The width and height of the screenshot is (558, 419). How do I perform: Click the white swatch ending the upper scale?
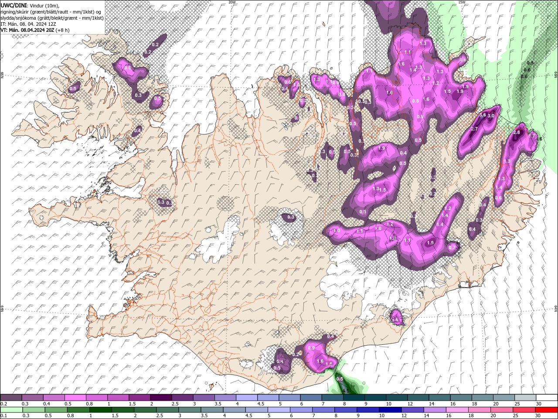click(x=547, y=398)
